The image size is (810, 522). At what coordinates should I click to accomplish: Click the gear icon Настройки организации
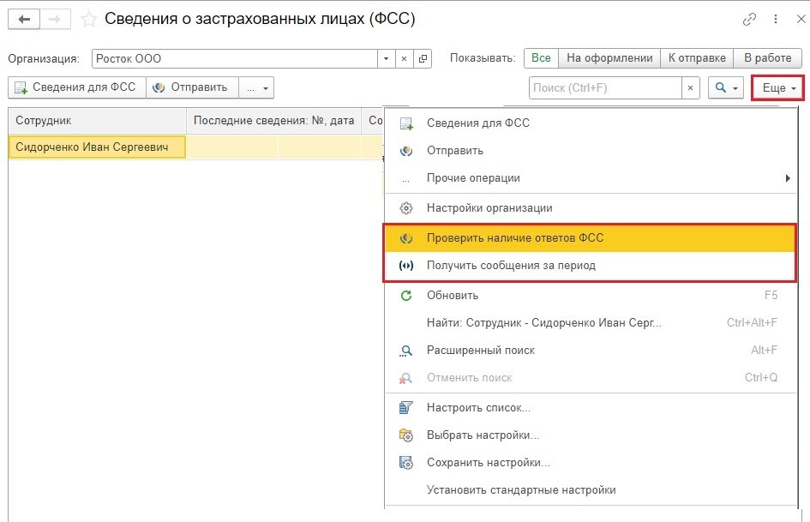pyautogui.click(x=406, y=207)
